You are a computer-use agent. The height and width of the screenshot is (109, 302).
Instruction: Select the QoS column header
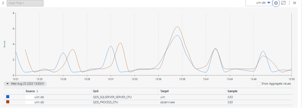96,91
